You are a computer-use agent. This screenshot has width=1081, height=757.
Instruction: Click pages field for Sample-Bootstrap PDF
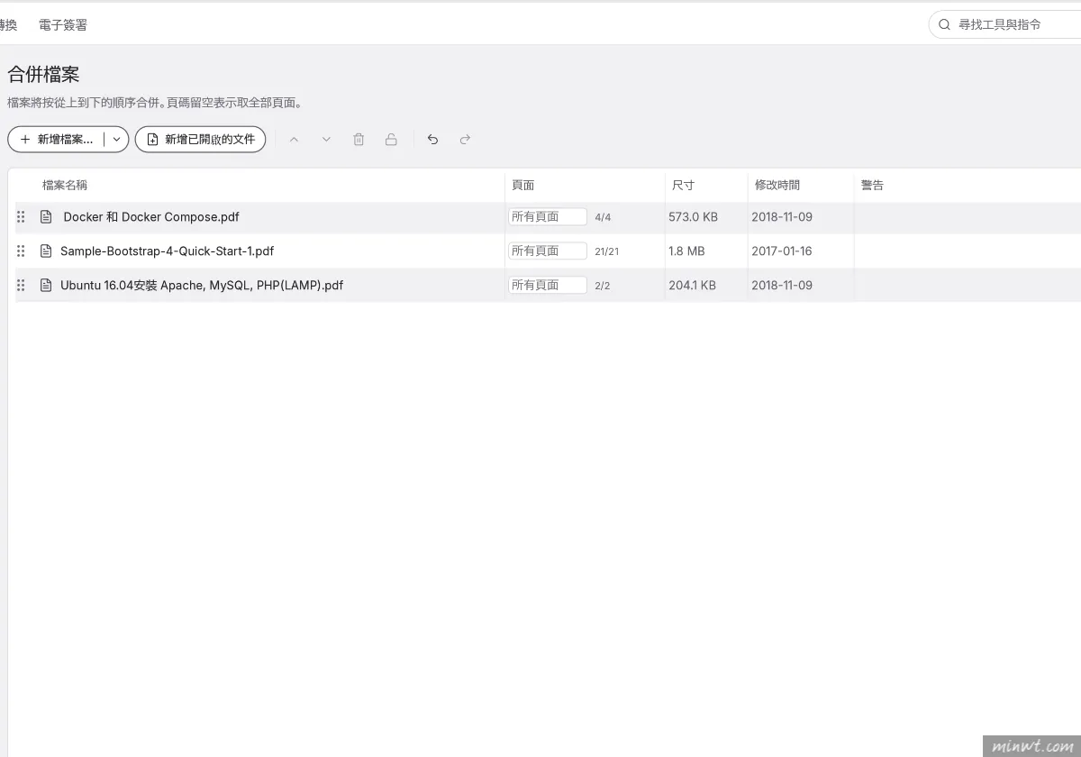click(x=548, y=251)
